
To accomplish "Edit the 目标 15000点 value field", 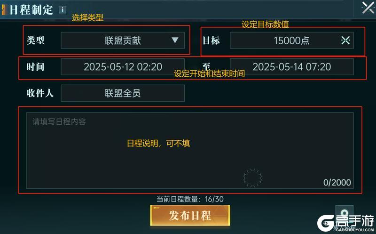I will click(291, 40).
